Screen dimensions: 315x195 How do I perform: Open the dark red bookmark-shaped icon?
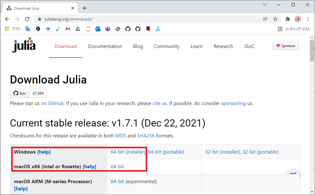point(148,29)
